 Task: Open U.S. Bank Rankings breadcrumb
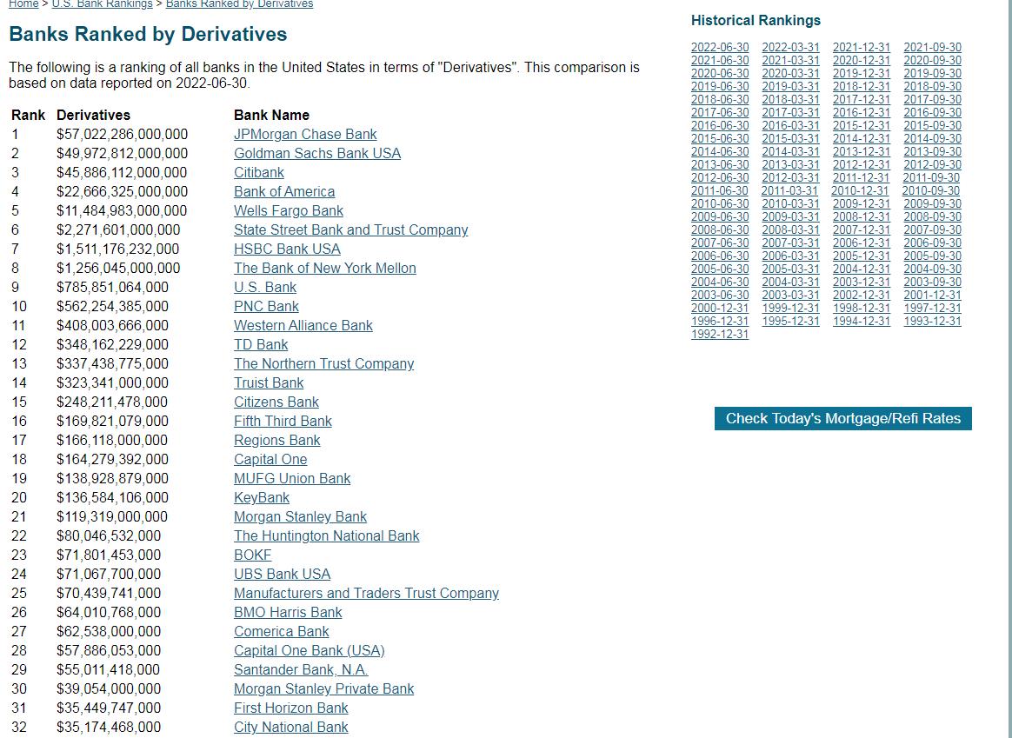[x=102, y=3]
